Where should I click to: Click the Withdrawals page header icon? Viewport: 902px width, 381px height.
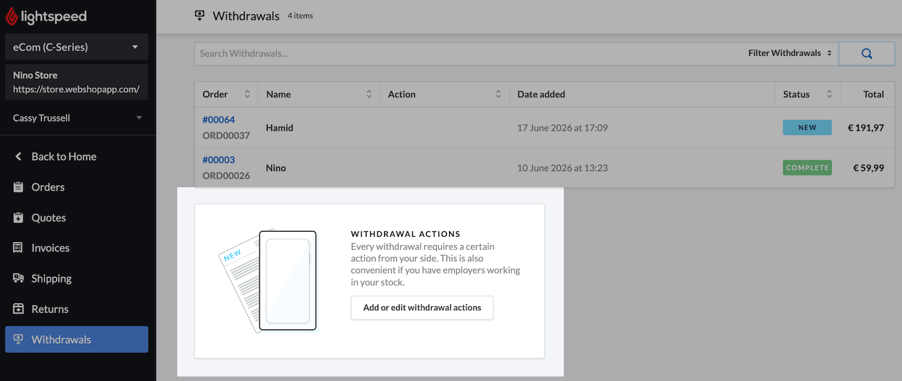(x=200, y=15)
